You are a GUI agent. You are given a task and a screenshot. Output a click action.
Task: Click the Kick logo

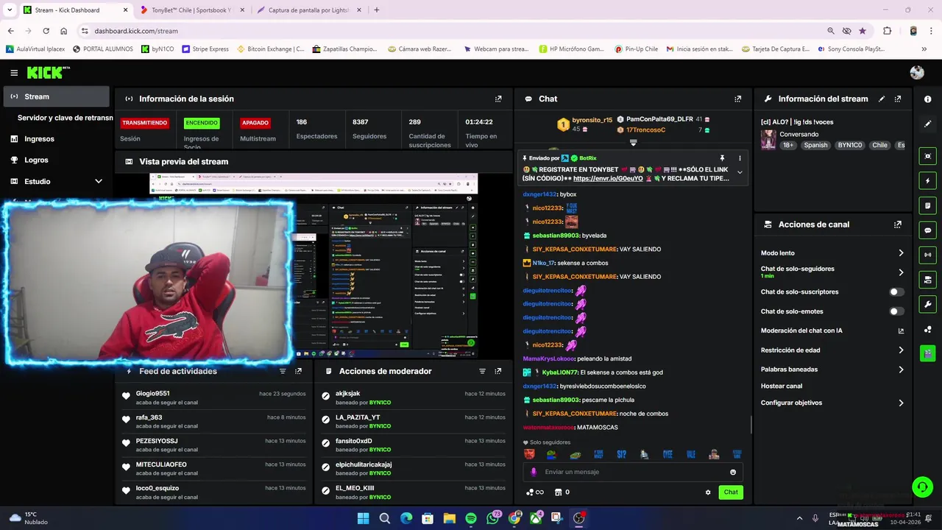click(x=48, y=72)
